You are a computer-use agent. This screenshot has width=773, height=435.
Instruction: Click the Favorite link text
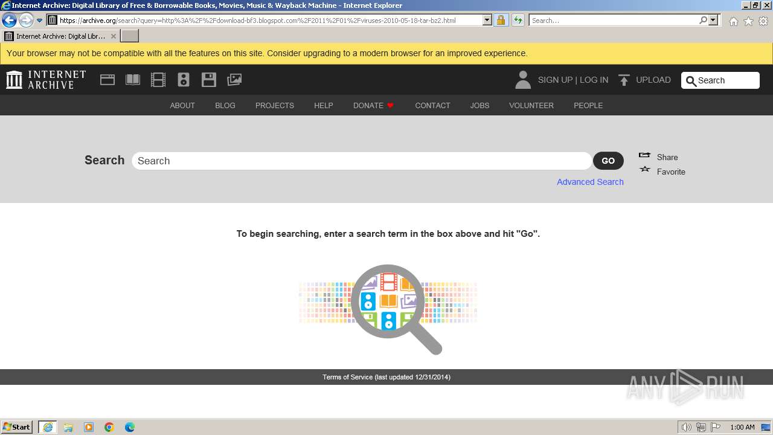[x=671, y=172]
